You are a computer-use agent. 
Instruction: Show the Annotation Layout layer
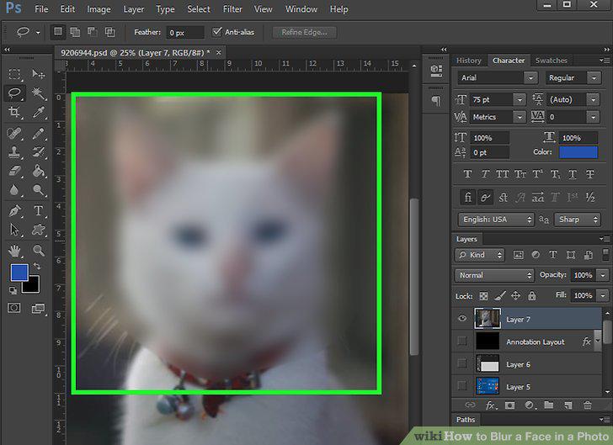tap(461, 341)
